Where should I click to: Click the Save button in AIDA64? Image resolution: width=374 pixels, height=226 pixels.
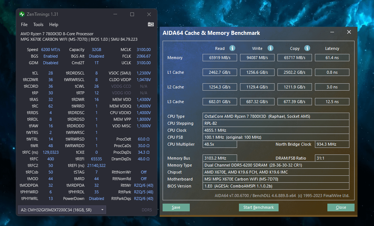(x=176, y=207)
